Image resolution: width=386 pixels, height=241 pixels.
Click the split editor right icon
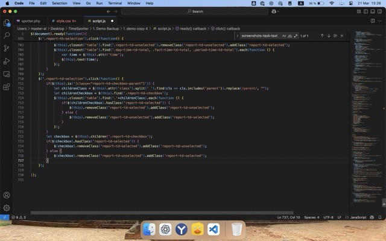(372, 20)
